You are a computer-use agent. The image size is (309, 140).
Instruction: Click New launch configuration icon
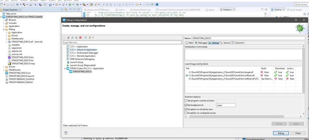[64, 38]
